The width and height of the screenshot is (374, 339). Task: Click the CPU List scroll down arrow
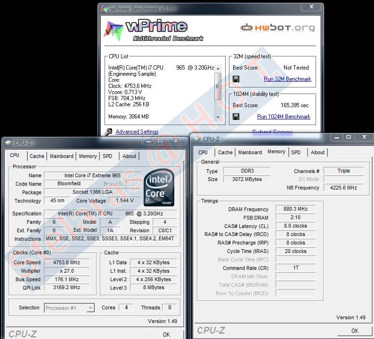click(218, 118)
